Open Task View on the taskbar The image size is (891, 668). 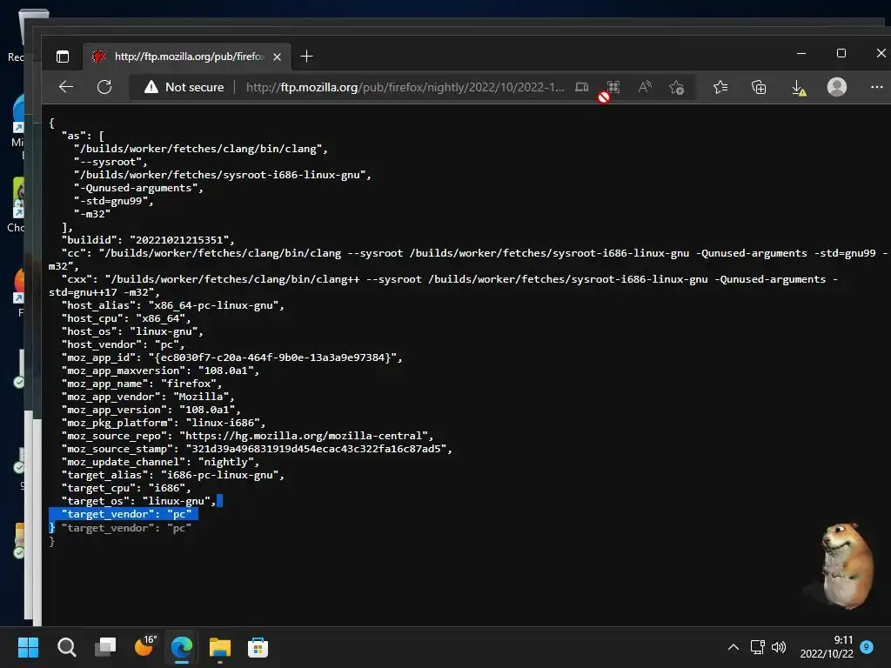(105, 647)
